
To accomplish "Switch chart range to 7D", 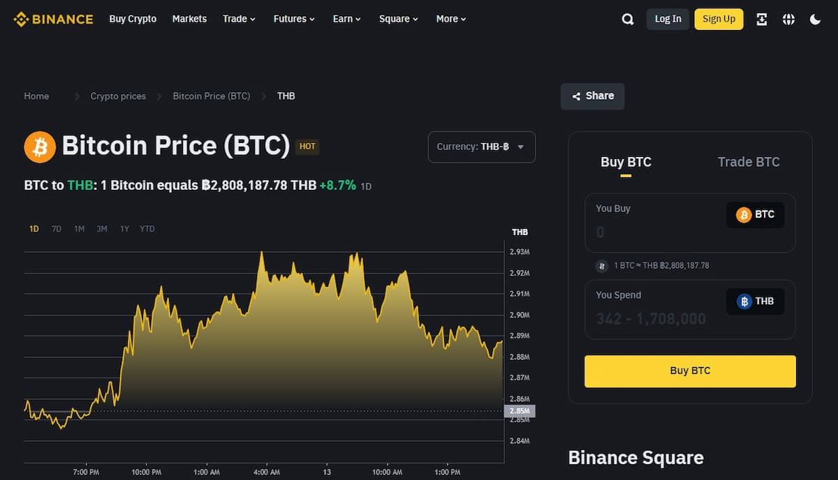I will 56,228.
